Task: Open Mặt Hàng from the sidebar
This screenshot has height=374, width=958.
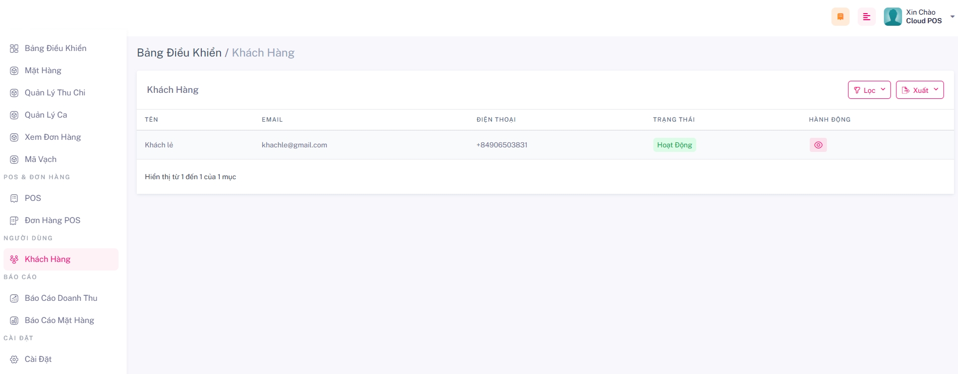Action: click(43, 71)
